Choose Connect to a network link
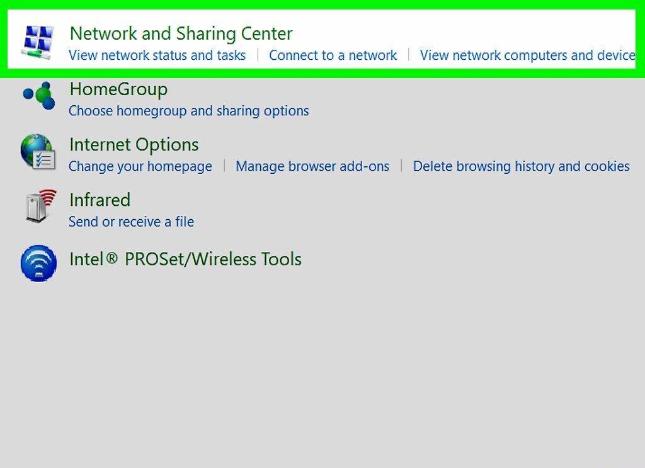Screen dimensions: 645x468 tap(333, 55)
